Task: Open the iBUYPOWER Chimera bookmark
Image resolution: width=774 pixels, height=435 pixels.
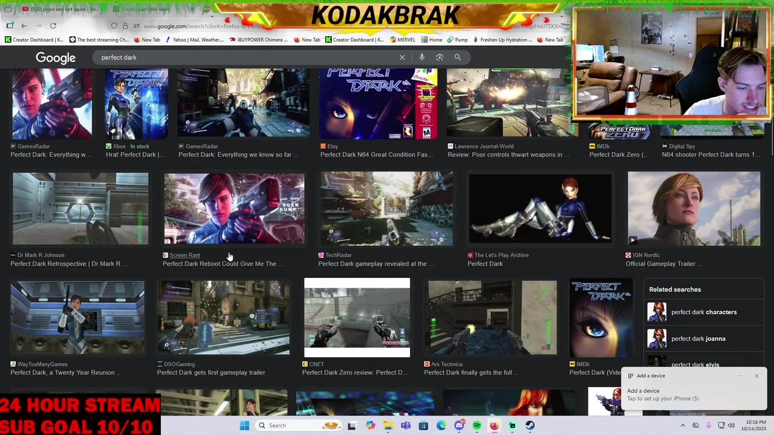Action: click(259, 40)
